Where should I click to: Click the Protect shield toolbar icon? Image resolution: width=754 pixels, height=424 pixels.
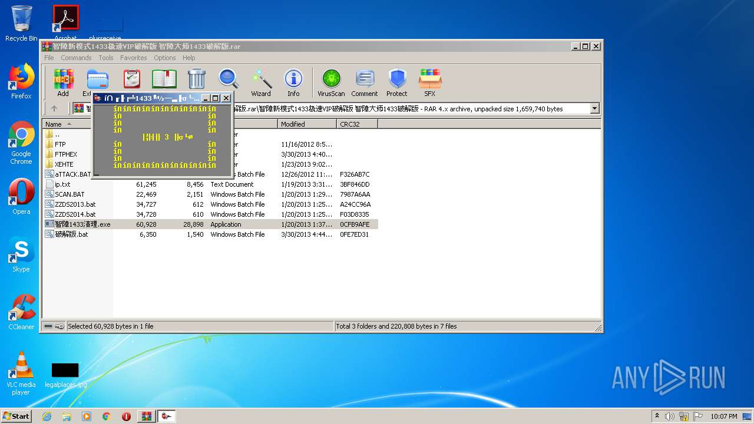[x=397, y=83]
